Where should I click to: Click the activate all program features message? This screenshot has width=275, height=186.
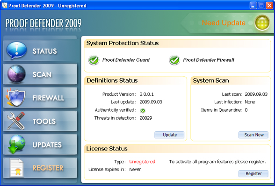tap(217, 162)
